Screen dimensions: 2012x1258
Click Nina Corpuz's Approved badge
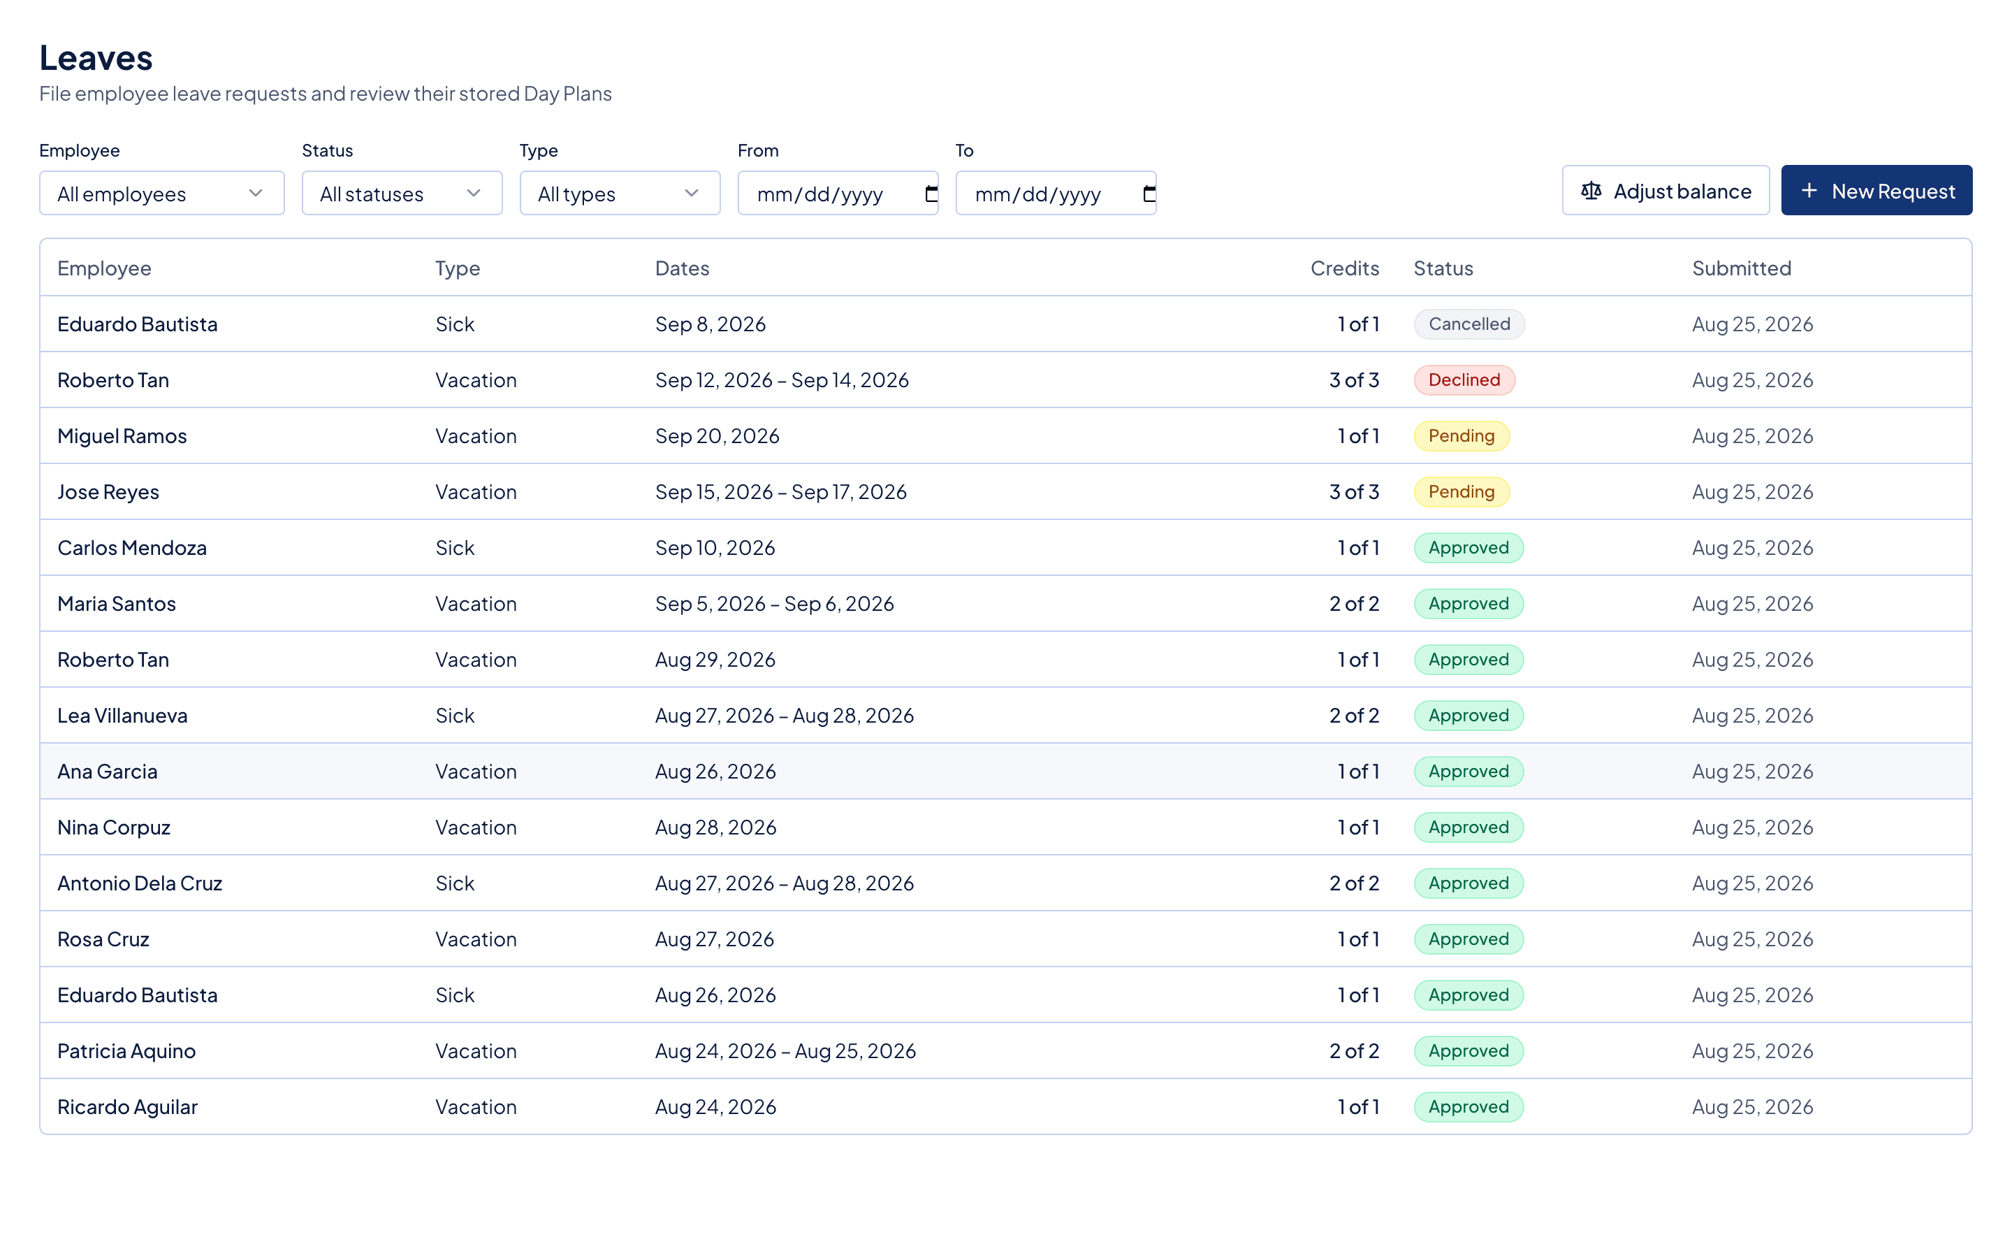point(1468,827)
